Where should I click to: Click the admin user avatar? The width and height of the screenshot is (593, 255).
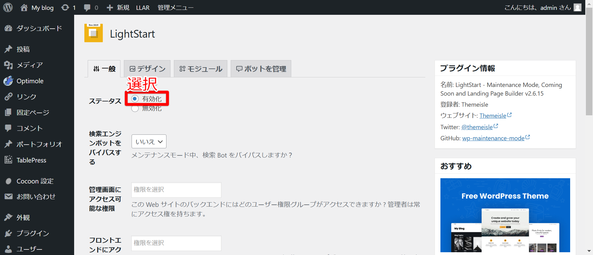578,7
